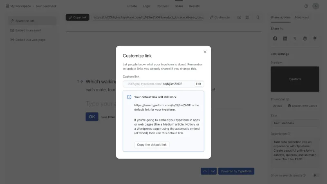Click the Description text area
The image size is (327, 184).
point(295,153)
